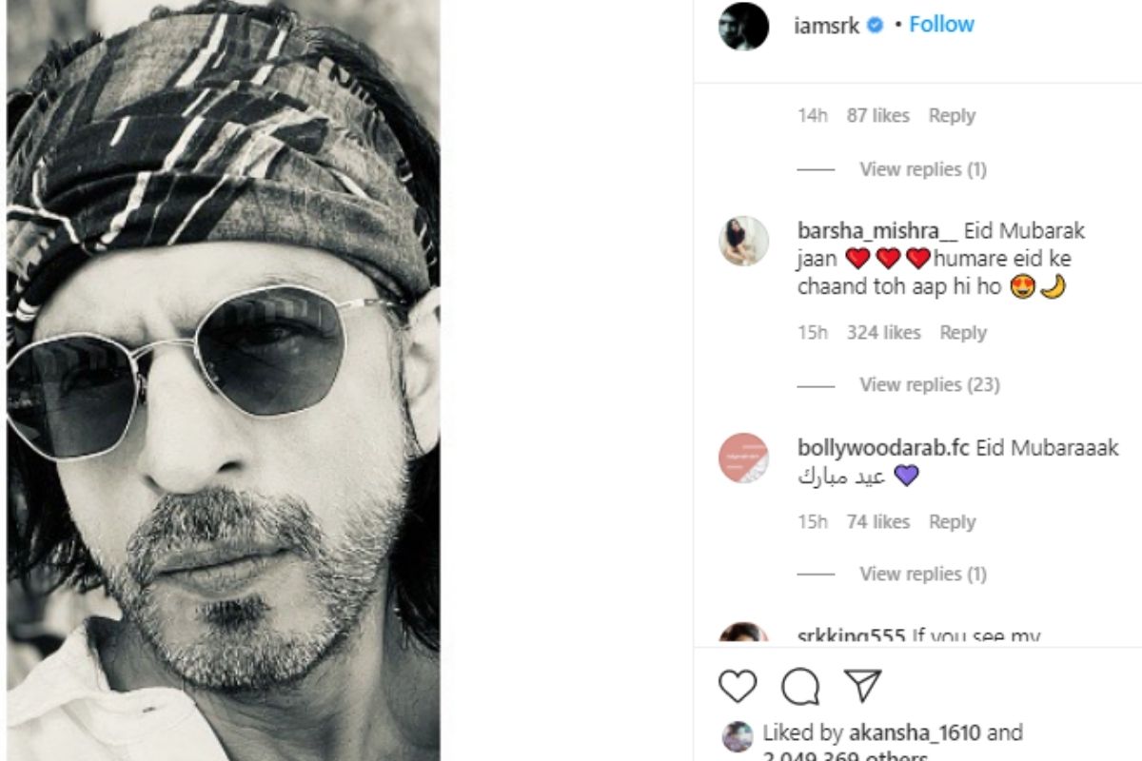Expand View replies (23) thread
The width and height of the screenshot is (1142, 761).
tap(928, 385)
